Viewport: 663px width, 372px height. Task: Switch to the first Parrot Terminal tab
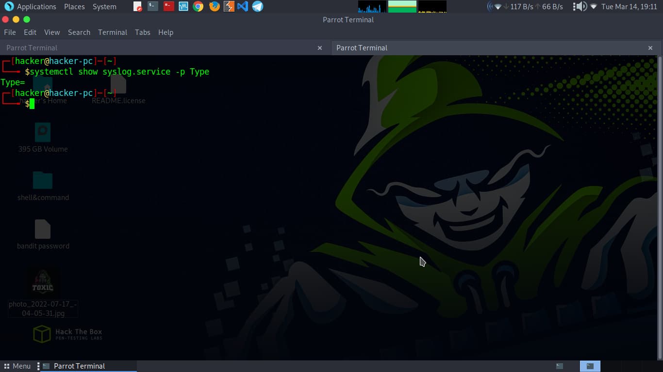(32, 48)
